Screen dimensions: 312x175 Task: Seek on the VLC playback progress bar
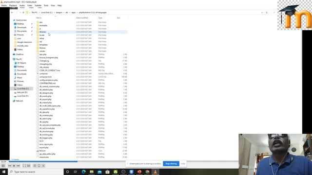point(123,161)
